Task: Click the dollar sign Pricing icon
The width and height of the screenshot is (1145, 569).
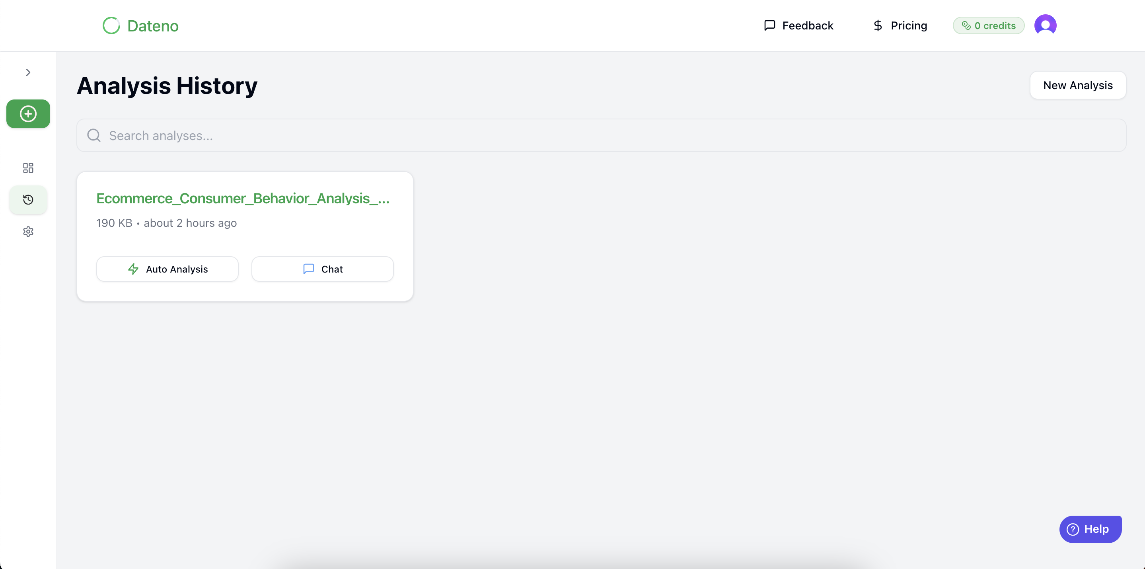Action: [877, 25]
